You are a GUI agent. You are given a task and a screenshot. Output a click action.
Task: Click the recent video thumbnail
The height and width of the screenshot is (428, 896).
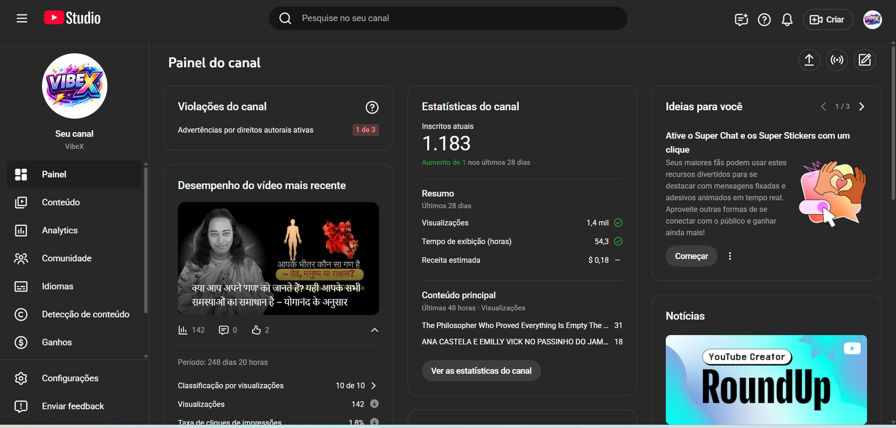point(278,258)
